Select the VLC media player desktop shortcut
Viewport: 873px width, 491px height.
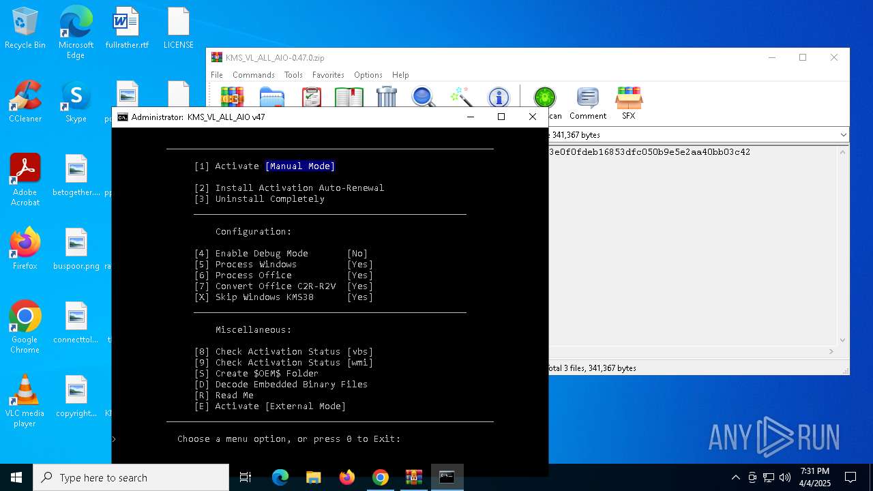tap(25, 401)
